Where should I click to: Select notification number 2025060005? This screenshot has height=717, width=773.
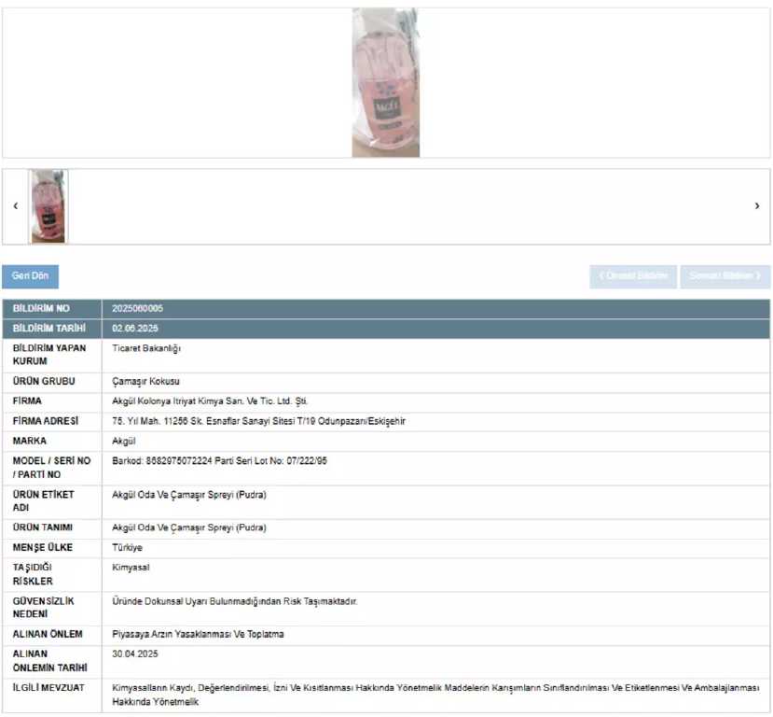pos(138,308)
